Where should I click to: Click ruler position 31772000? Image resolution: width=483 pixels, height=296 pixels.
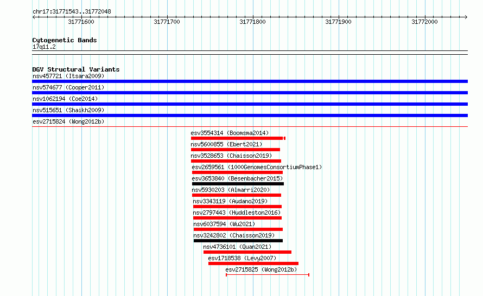click(424, 22)
